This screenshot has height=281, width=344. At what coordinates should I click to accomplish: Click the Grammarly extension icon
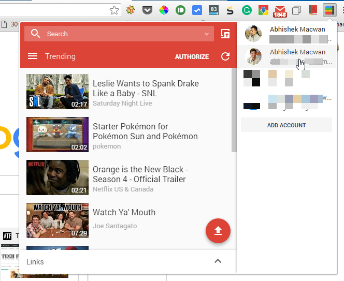[x=247, y=10]
